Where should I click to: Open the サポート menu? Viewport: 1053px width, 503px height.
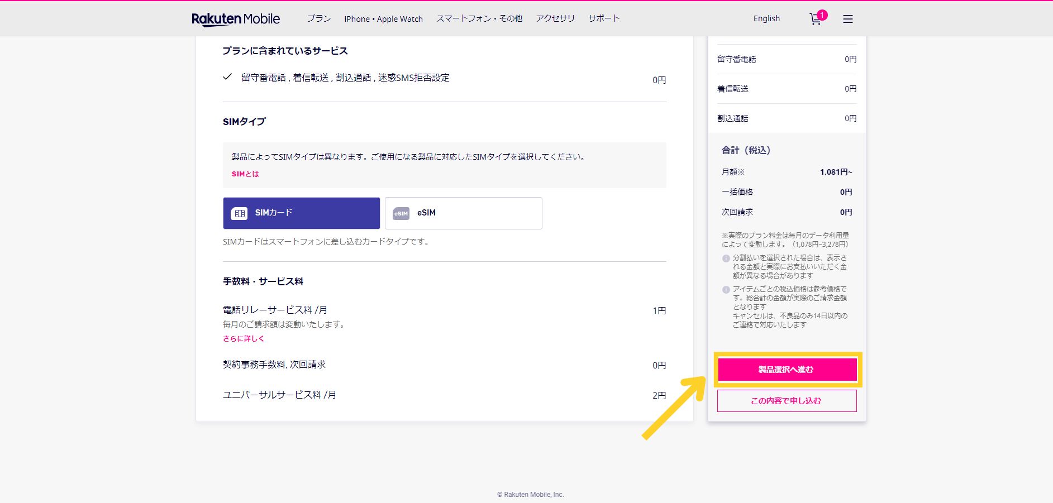(x=603, y=18)
